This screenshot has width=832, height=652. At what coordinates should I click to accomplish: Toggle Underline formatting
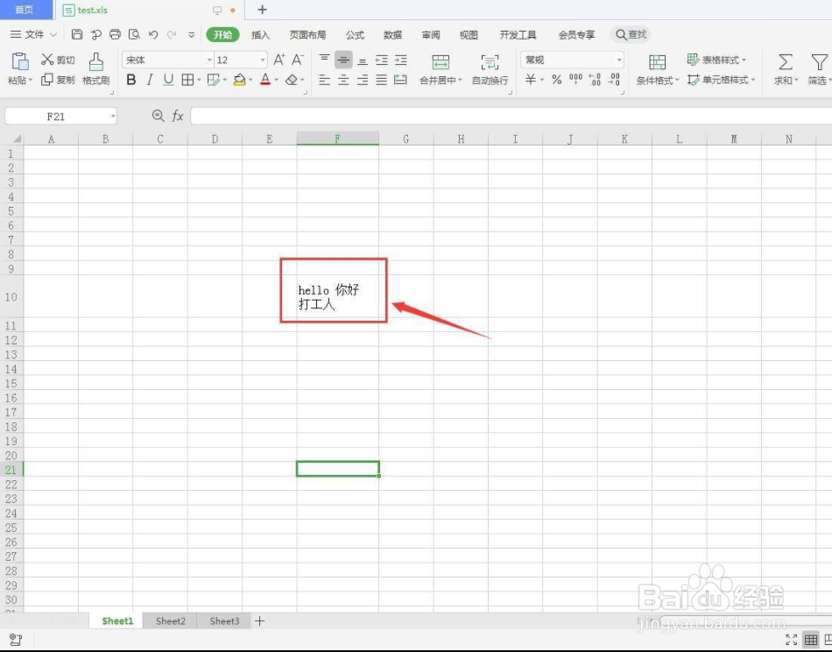pyautogui.click(x=168, y=80)
